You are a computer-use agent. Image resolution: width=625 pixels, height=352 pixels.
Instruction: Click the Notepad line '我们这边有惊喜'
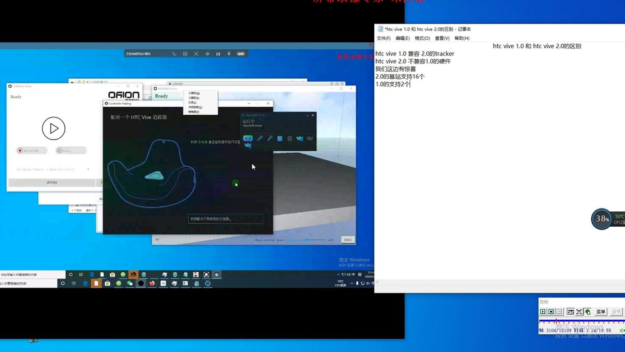click(x=395, y=68)
